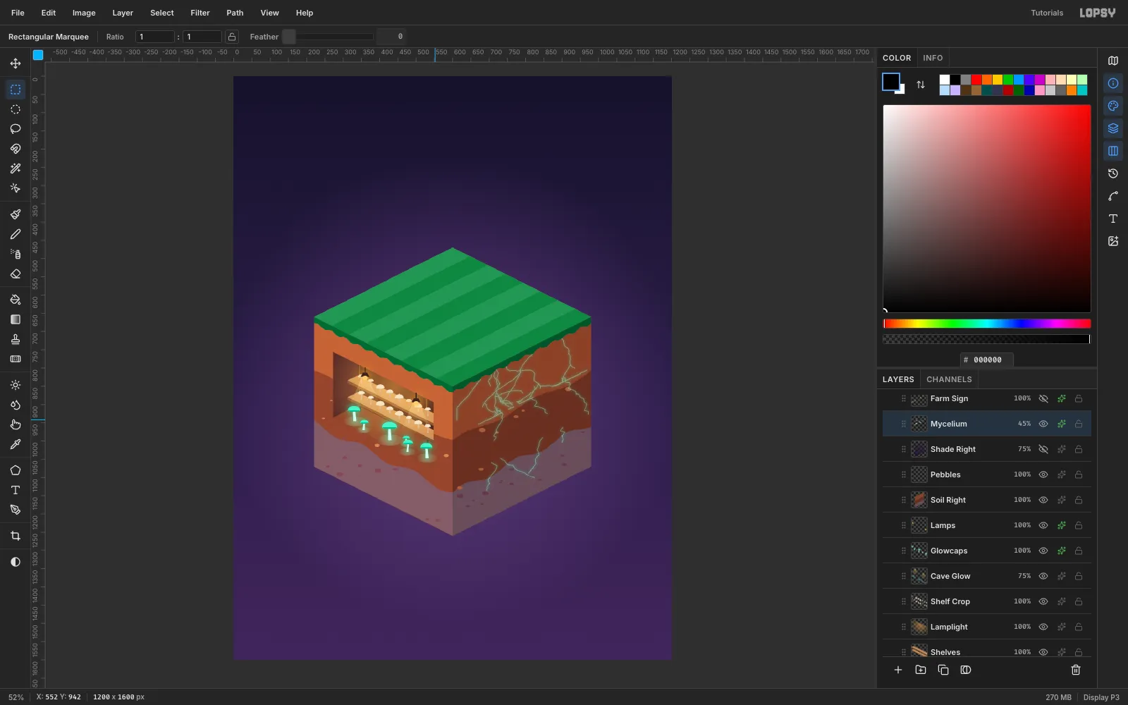Select the Eyedropper tool

click(16, 444)
